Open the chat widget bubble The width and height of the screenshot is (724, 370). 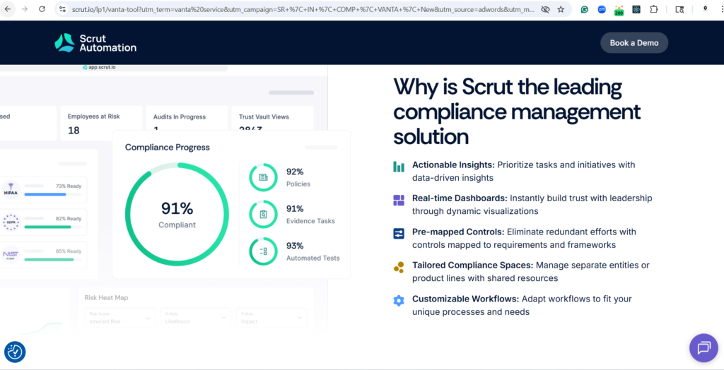point(703,347)
